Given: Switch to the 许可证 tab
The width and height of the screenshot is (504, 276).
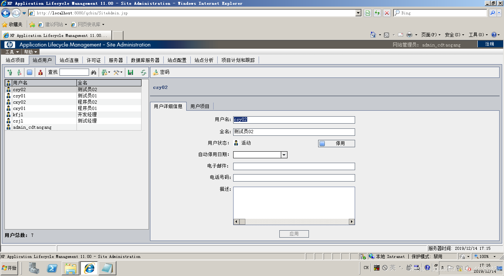Looking at the screenshot, I should [94, 60].
